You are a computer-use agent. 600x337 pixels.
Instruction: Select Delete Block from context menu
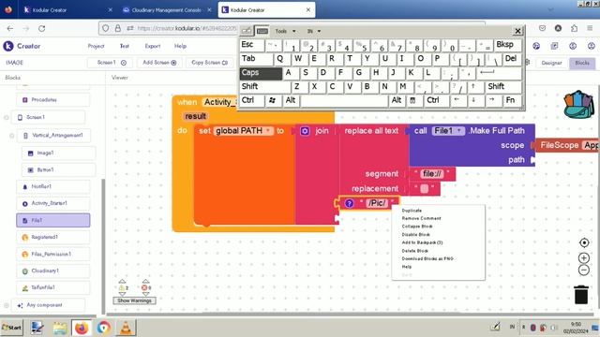click(x=414, y=251)
